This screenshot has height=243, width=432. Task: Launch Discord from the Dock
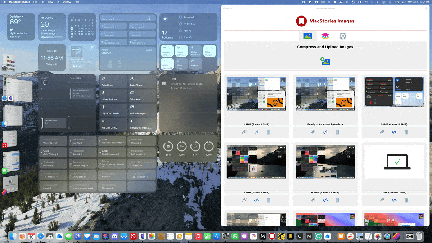click(115, 236)
